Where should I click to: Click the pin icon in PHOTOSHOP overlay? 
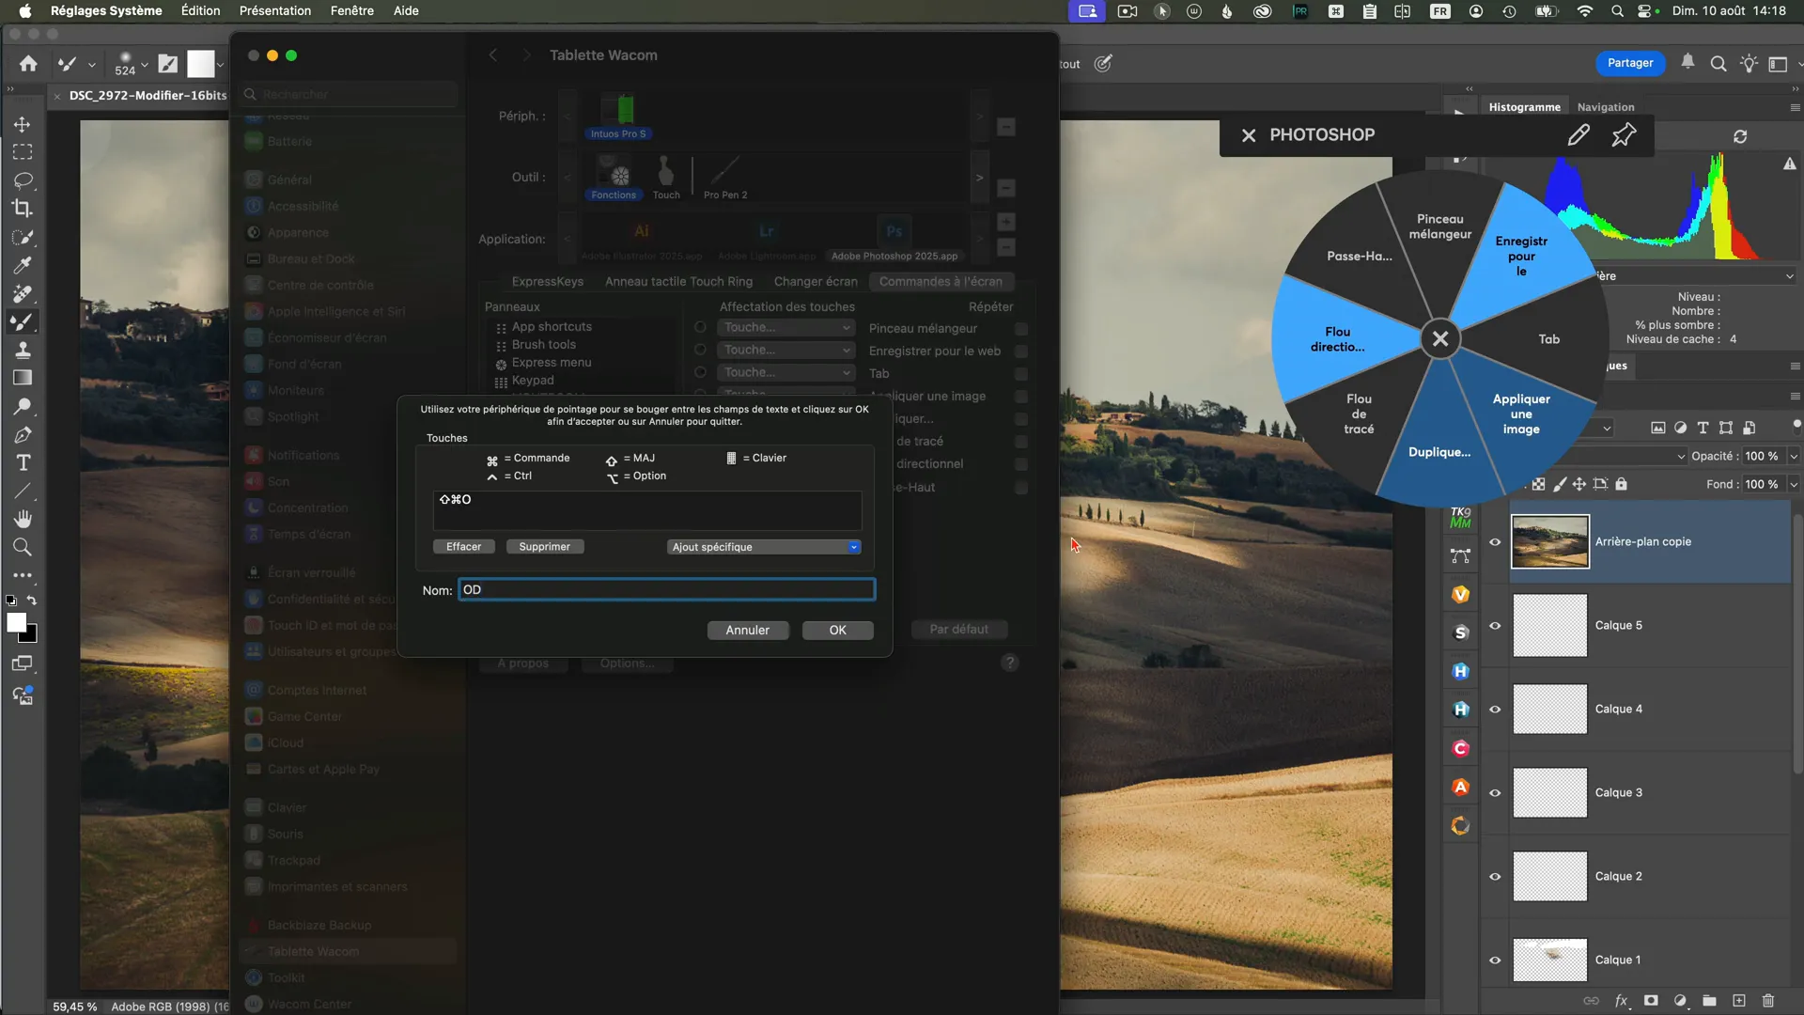tap(1624, 135)
